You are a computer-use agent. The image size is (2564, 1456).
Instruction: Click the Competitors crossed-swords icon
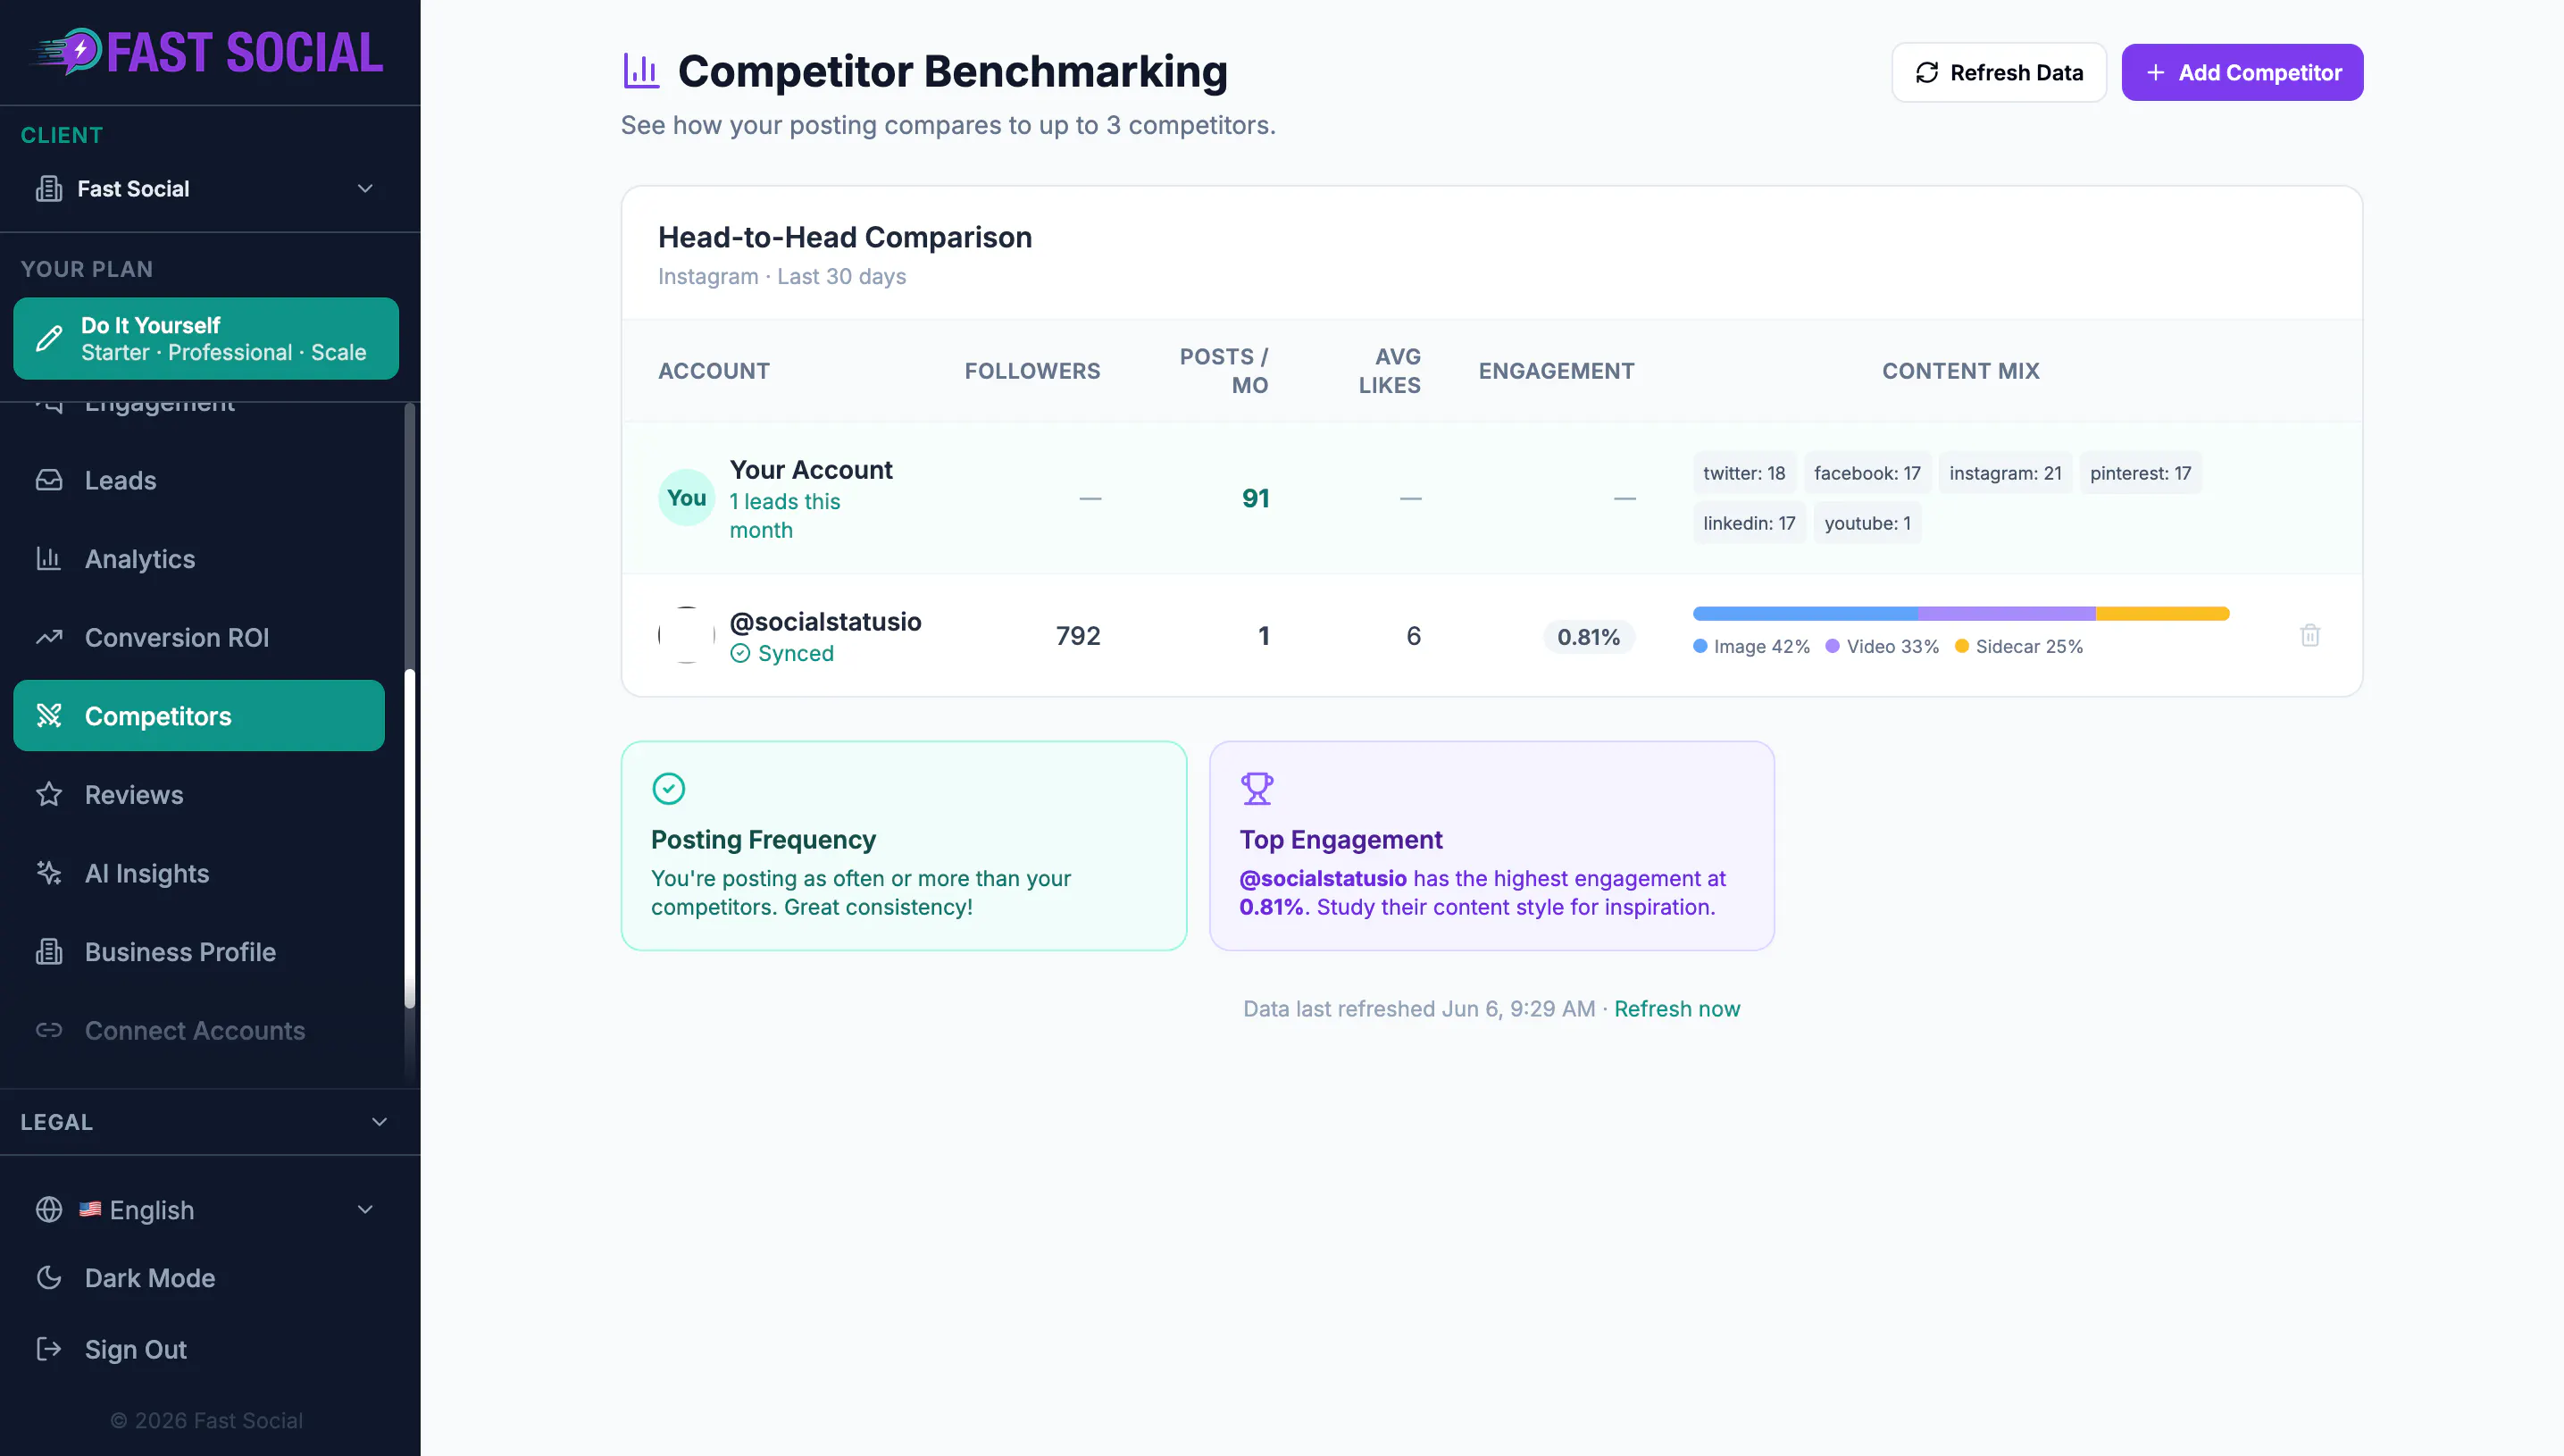click(x=49, y=716)
